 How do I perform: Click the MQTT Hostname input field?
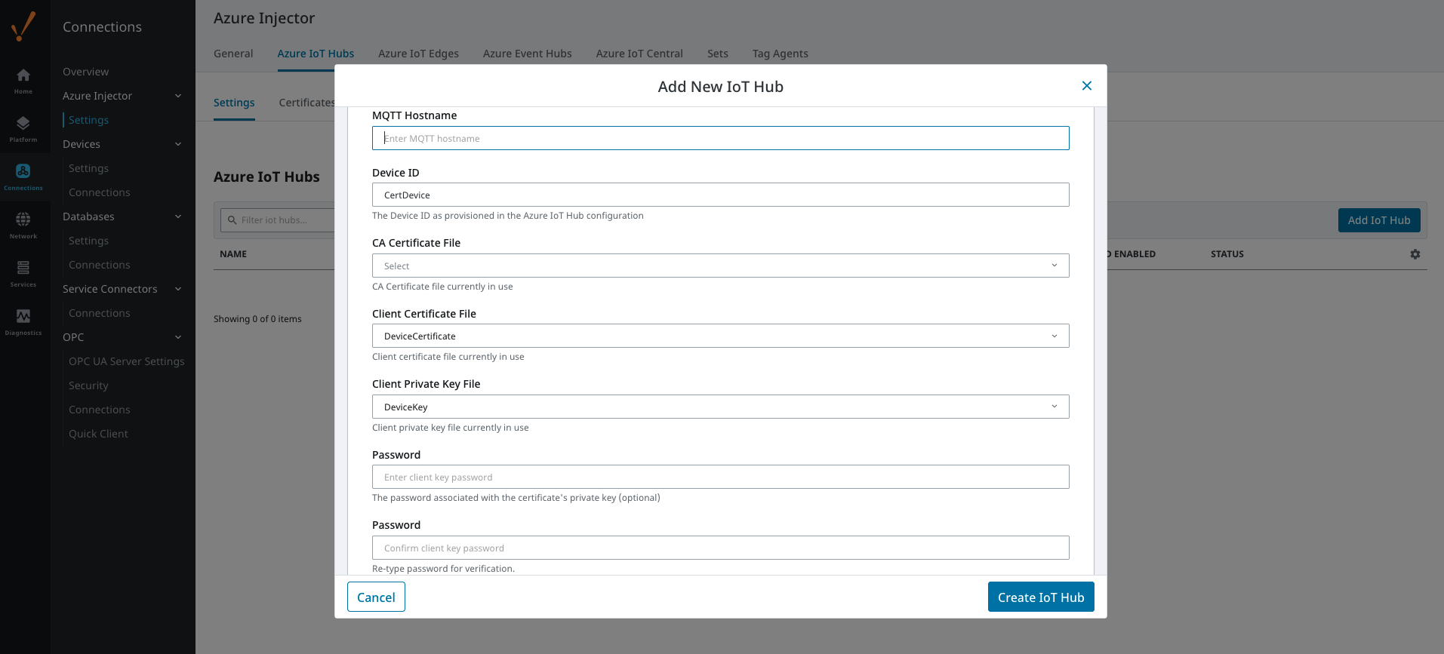click(x=720, y=138)
